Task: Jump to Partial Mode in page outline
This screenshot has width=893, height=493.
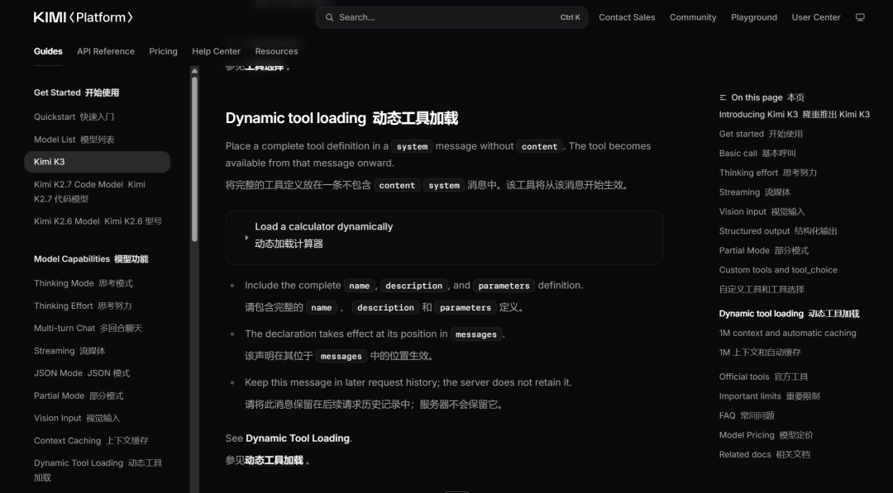Action: [764, 251]
